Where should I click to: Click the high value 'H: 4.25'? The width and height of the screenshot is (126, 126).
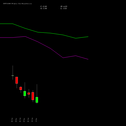[64, 7]
